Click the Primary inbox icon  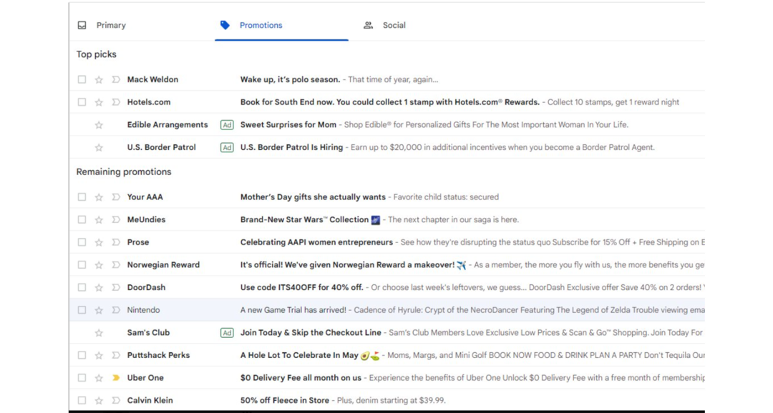(x=82, y=25)
